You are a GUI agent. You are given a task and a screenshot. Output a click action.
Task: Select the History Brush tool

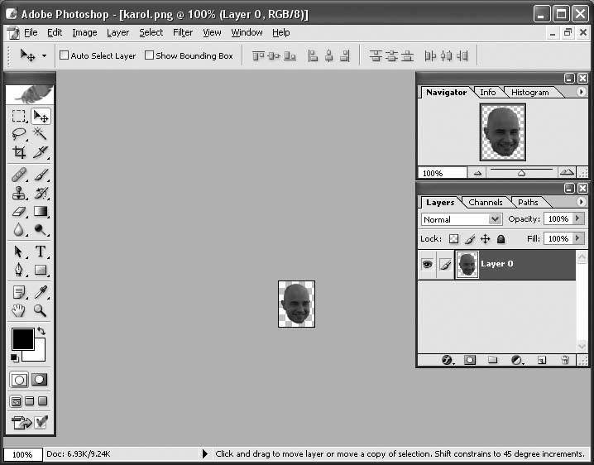tap(41, 194)
